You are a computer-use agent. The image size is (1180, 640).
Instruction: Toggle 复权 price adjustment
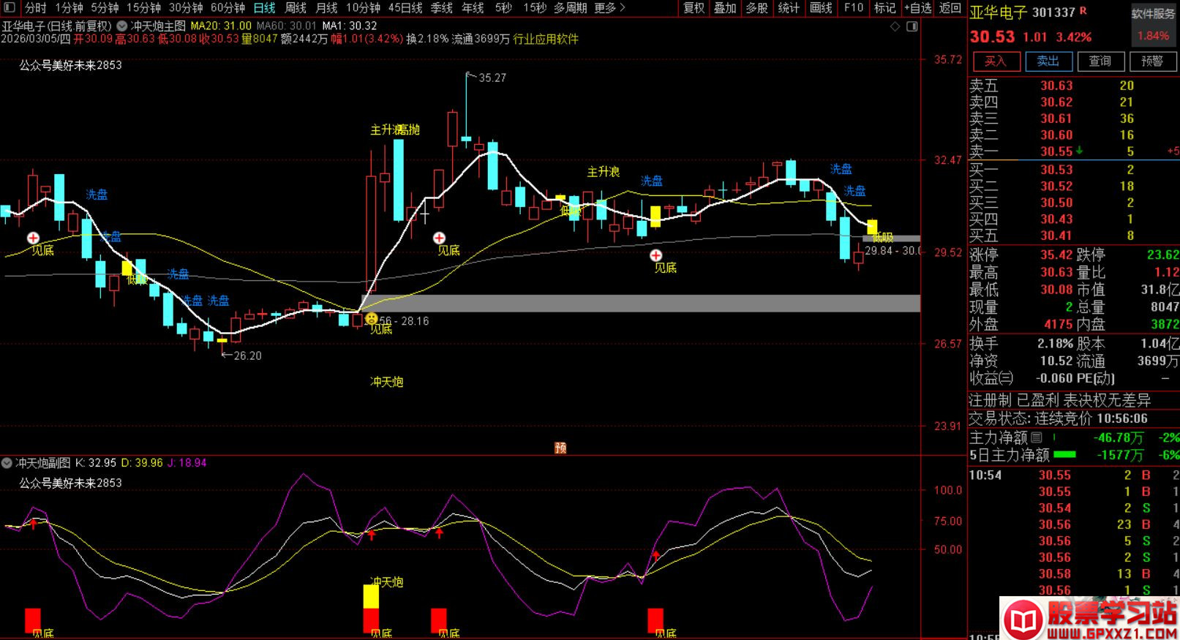(x=694, y=8)
